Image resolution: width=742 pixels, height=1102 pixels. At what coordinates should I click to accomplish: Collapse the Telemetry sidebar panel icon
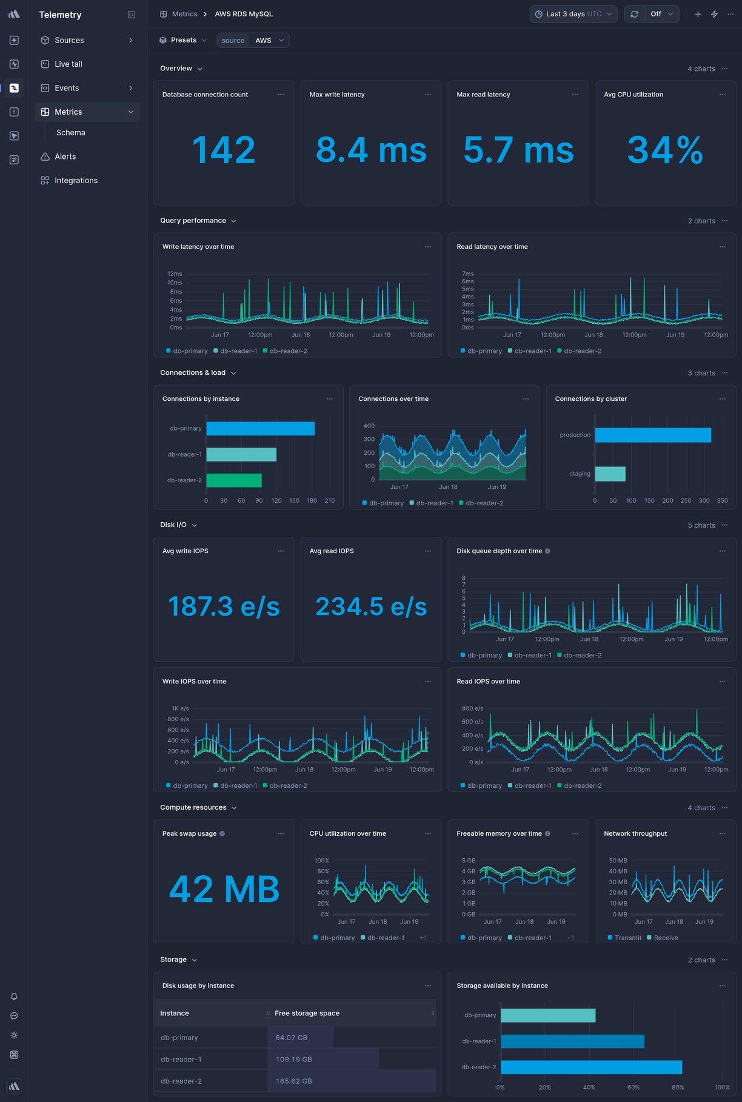point(132,15)
